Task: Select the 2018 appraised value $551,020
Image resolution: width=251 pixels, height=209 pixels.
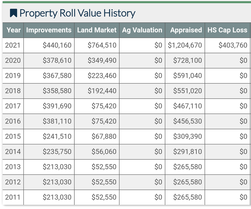Action: click(x=187, y=91)
